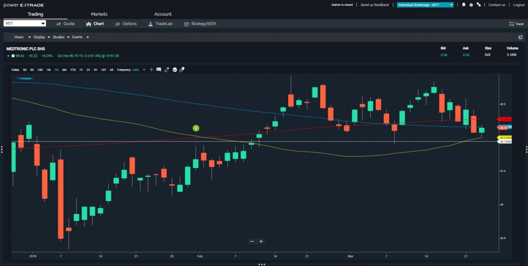
Task: Open TradeLab
Action: click(x=160, y=24)
